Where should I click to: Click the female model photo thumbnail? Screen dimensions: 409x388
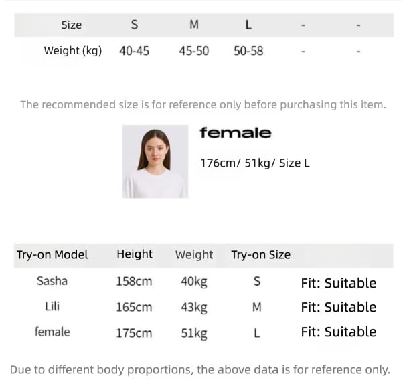155,162
